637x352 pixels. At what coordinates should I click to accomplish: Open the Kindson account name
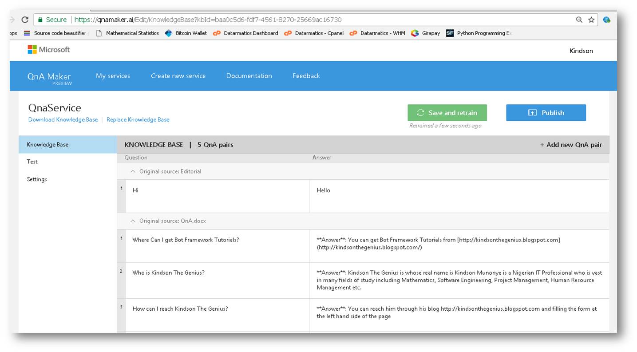click(582, 51)
